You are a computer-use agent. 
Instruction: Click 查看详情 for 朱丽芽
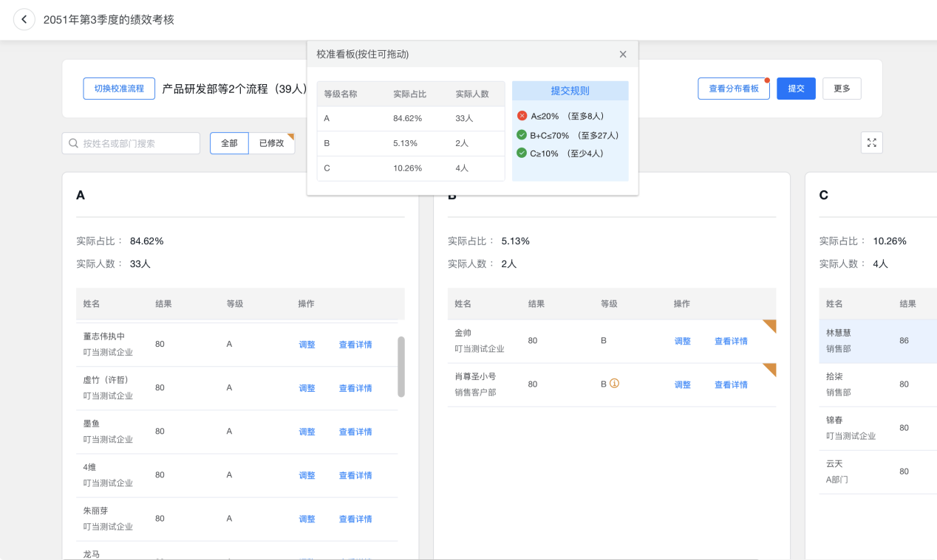pyautogui.click(x=355, y=519)
